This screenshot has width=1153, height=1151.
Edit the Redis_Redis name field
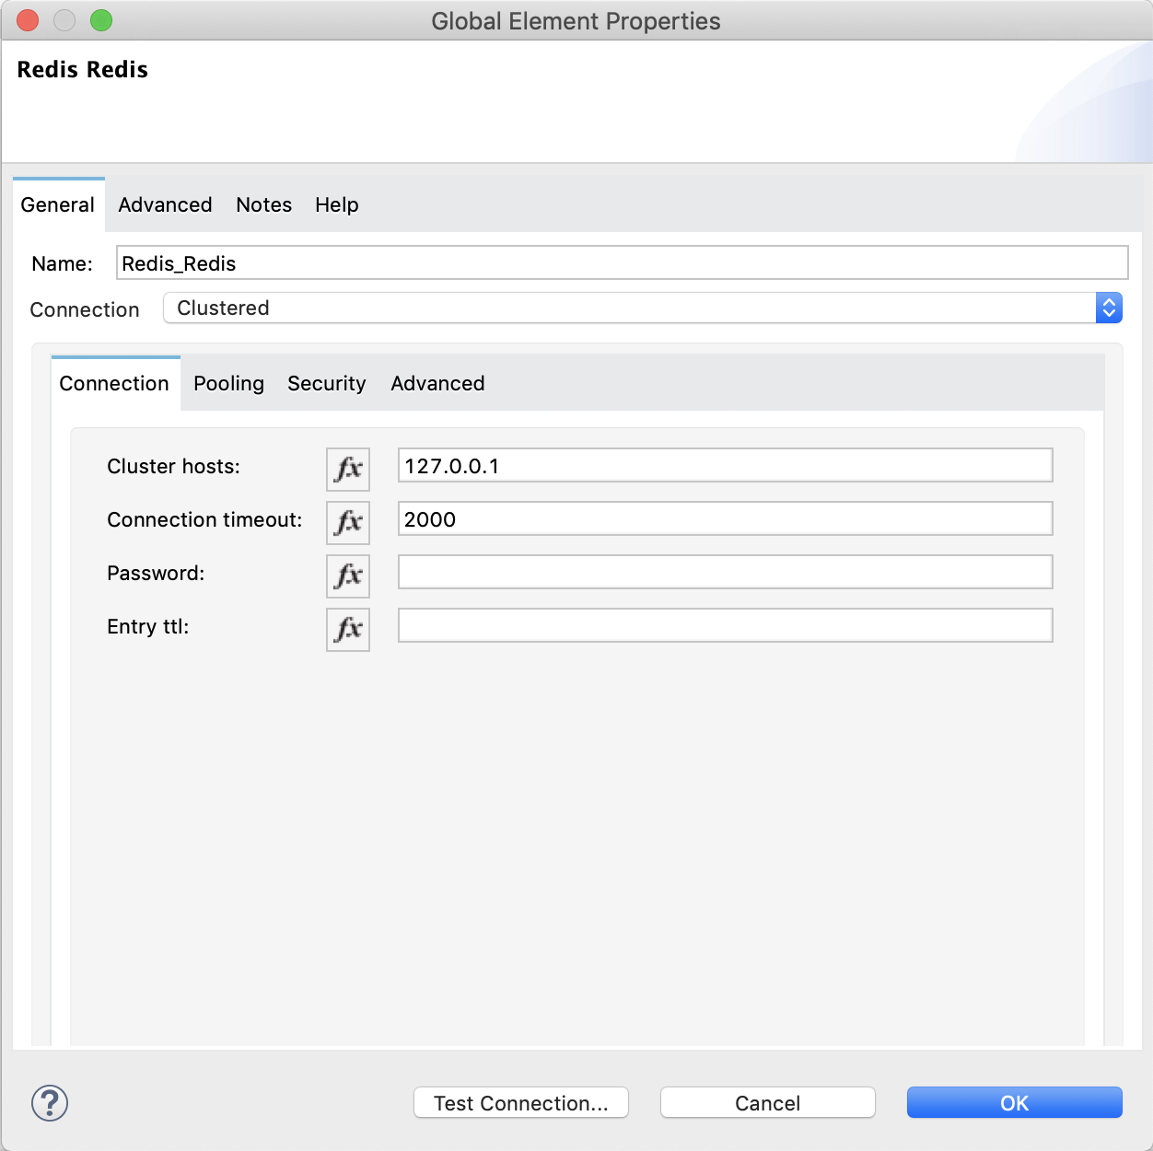622,262
